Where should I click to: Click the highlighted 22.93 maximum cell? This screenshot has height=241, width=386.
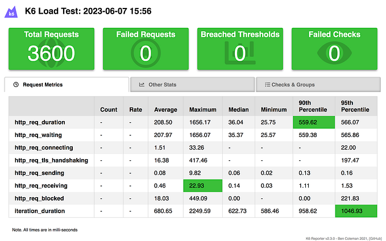203,186
